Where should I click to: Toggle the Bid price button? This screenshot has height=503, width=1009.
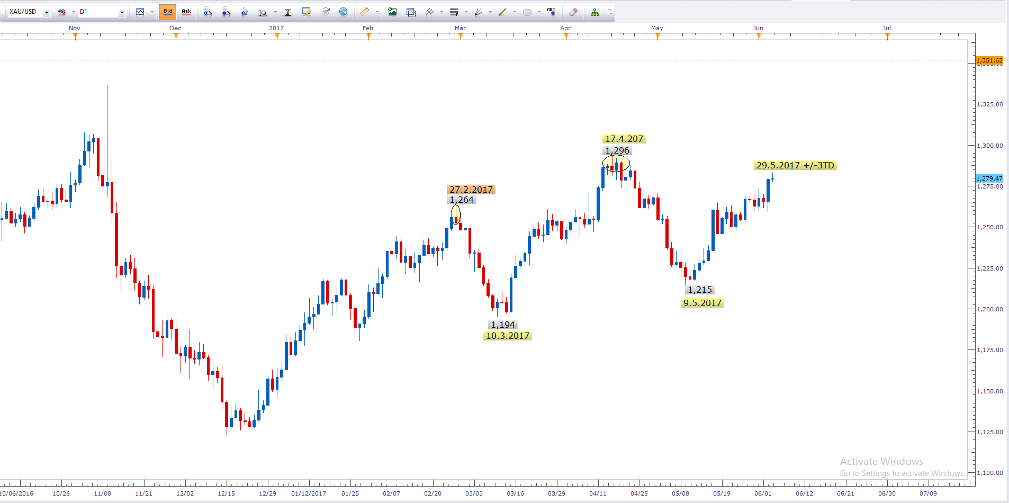pos(168,12)
